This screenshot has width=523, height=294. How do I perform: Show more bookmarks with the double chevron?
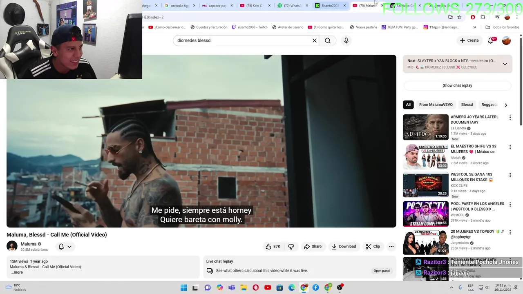pyautogui.click(x=474, y=27)
